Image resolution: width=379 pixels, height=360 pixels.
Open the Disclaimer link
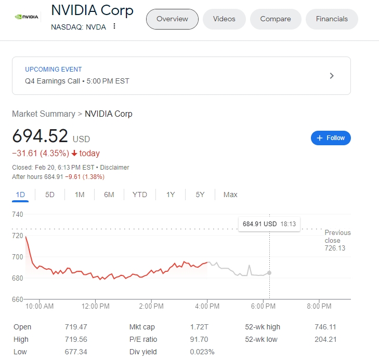click(x=114, y=168)
